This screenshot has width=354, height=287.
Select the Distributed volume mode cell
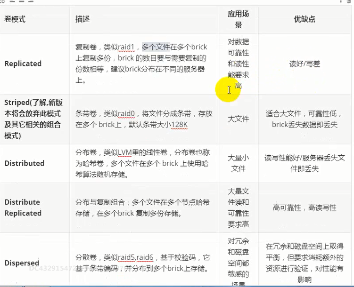pyautogui.click(x=35, y=163)
